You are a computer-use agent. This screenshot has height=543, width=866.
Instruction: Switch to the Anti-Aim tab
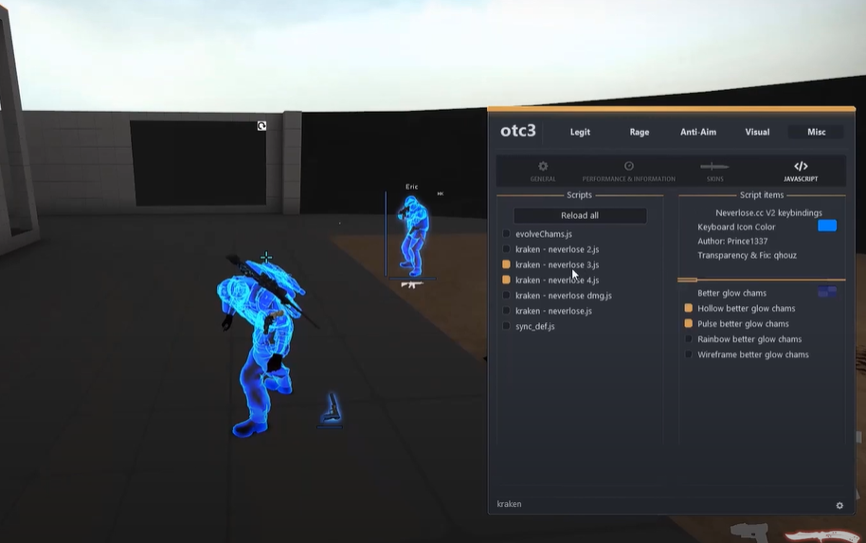click(x=698, y=132)
